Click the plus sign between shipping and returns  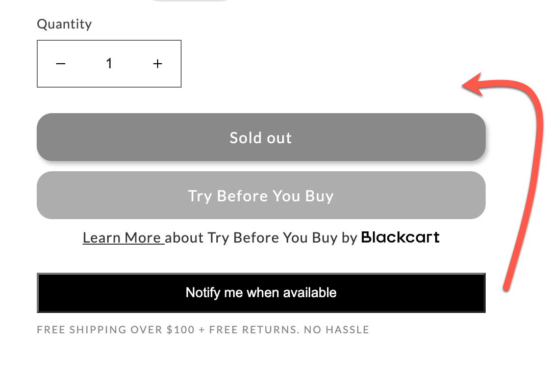(202, 330)
